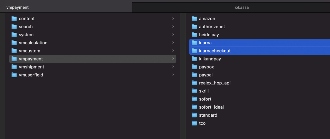Switch to the vmpayment tab
Image resolution: width=330 pixels, height=139 pixels.
click(x=66, y=7)
